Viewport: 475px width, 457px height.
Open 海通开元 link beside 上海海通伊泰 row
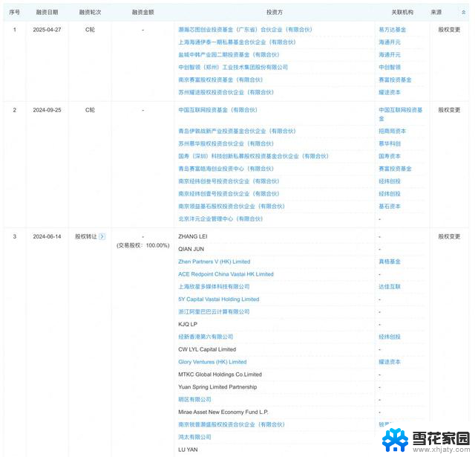point(390,42)
